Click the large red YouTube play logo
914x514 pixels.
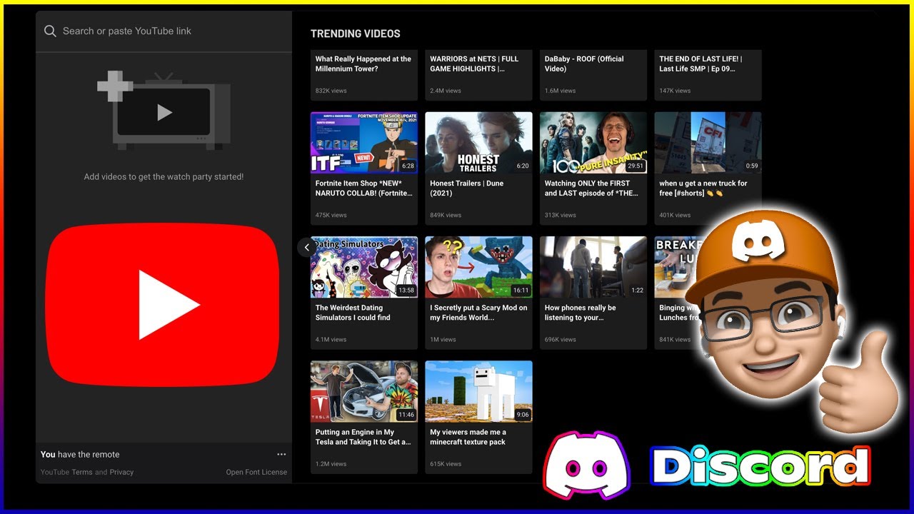coord(163,305)
